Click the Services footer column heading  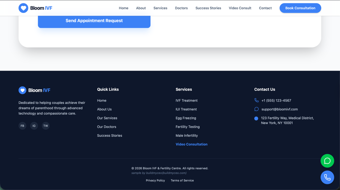(x=184, y=90)
